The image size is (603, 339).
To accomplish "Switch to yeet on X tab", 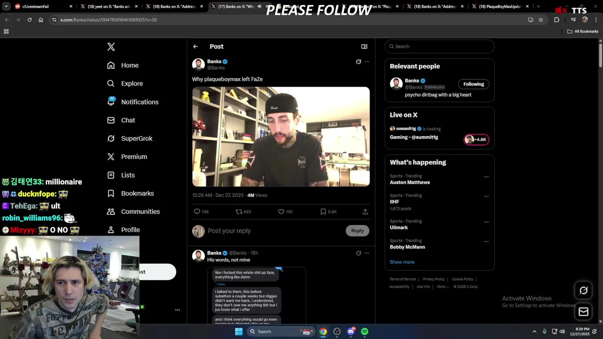I will (109, 7).
